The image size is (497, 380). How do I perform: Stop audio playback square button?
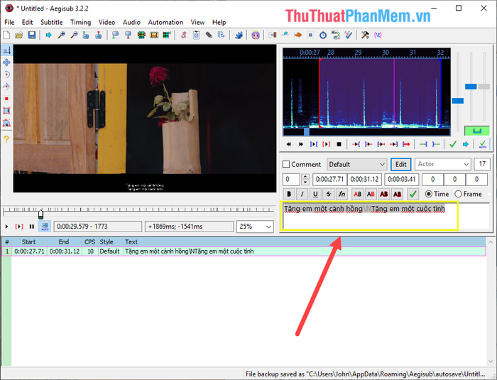(339, 144)
